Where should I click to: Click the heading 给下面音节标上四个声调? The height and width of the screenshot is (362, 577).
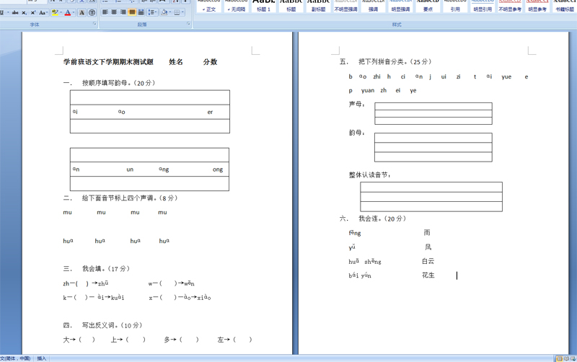click(x=118, y=198)
